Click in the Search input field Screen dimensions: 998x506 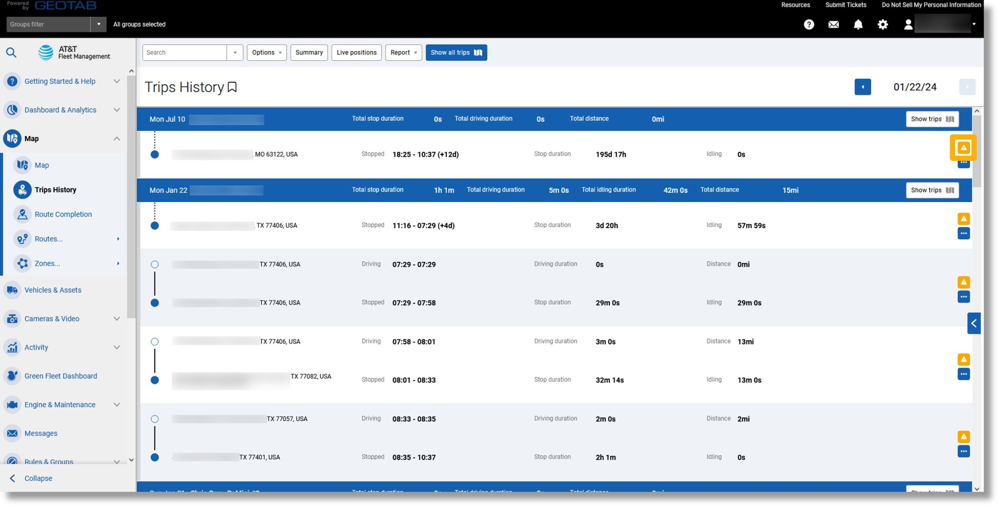click(x=184, y=53)
